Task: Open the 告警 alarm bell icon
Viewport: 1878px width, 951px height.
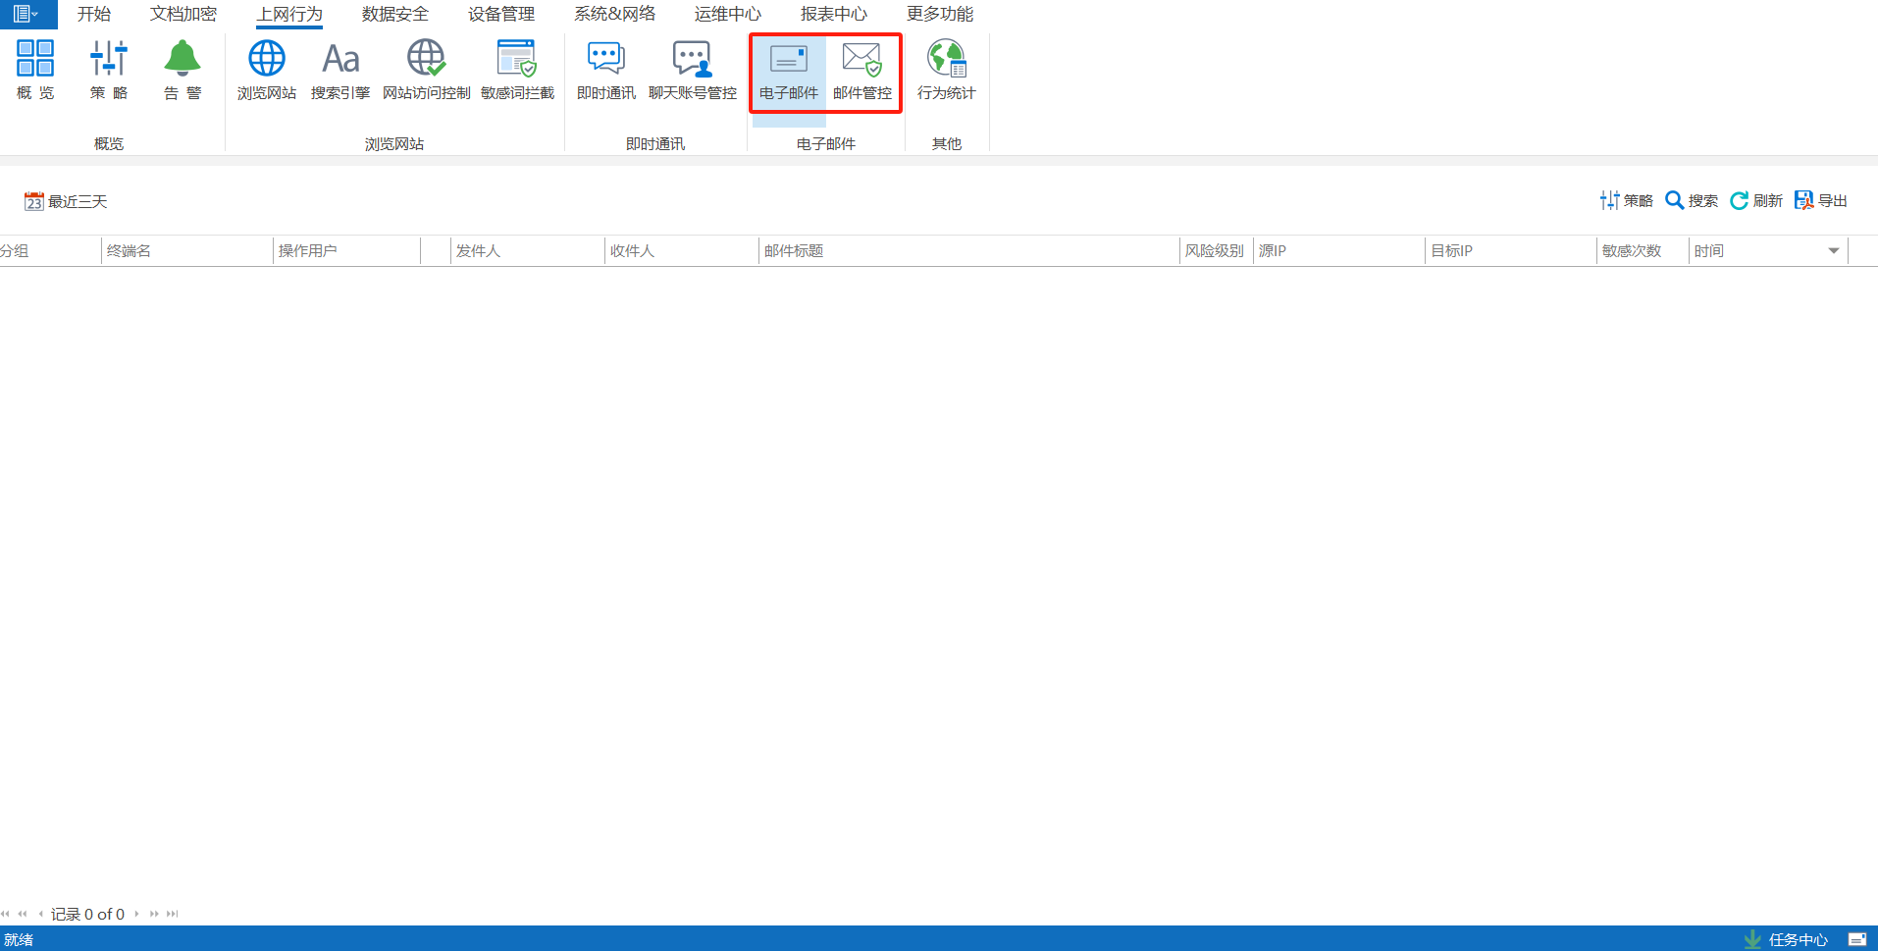Action: click(183, 70)
